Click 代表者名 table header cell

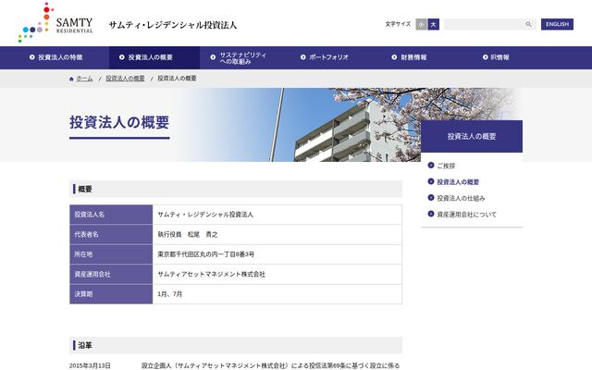tap(111, 234)
